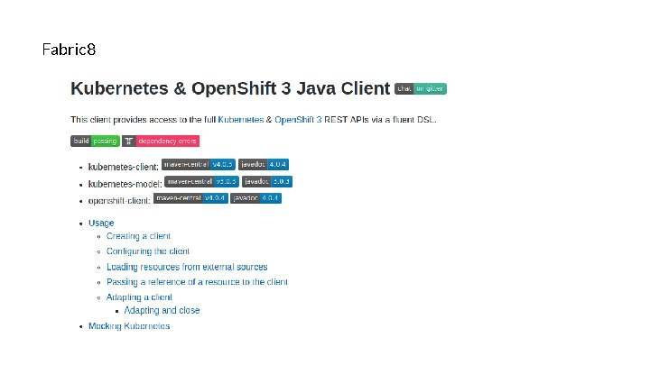Open Configuring the client link
The width and height of the screenshot is (650, 365).
(x=148, y=251)
